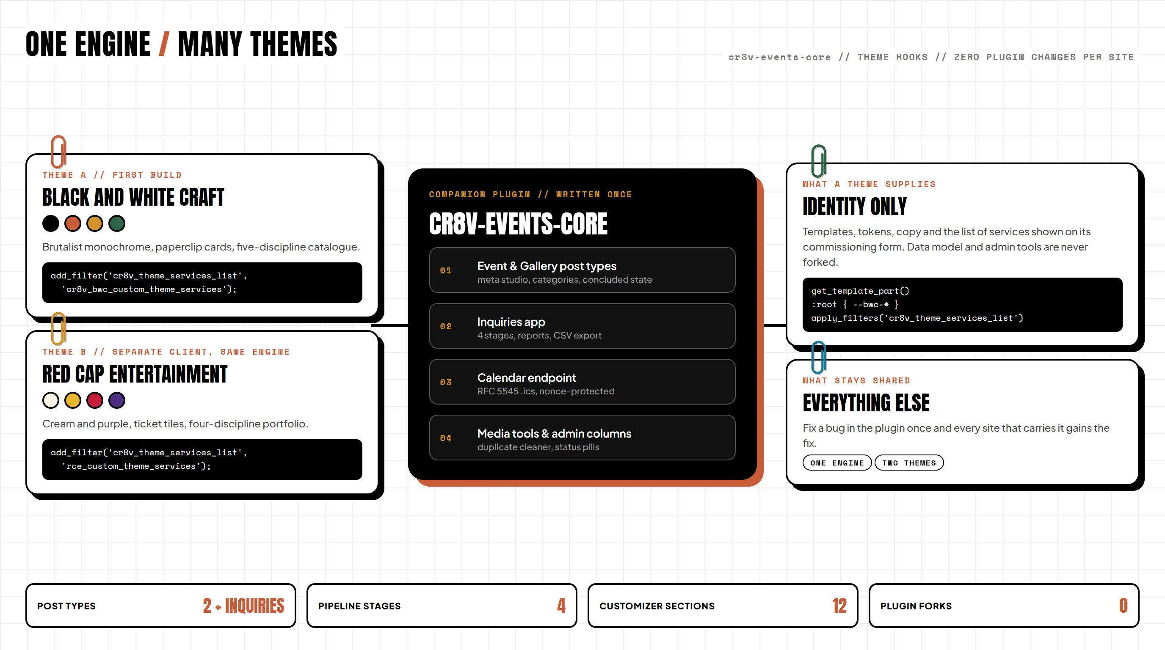Click the 'Identity Only' heading
The width and height of the screenshot is (1165, 650).
[x=855, y=206]
